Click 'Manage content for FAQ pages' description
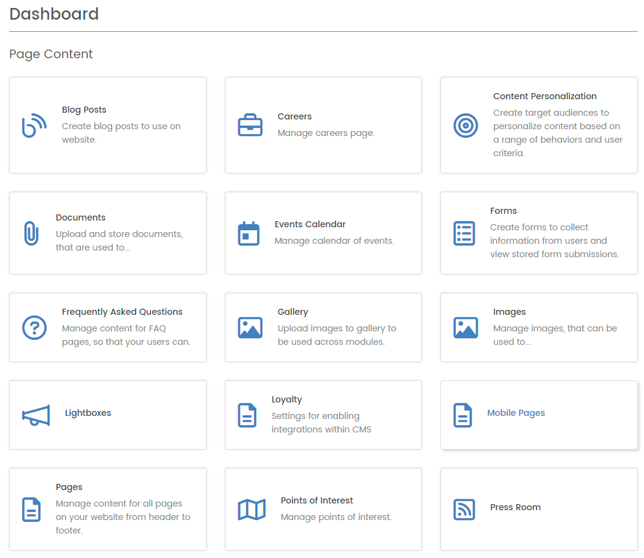644x558 pixels. tap(126, 335)
